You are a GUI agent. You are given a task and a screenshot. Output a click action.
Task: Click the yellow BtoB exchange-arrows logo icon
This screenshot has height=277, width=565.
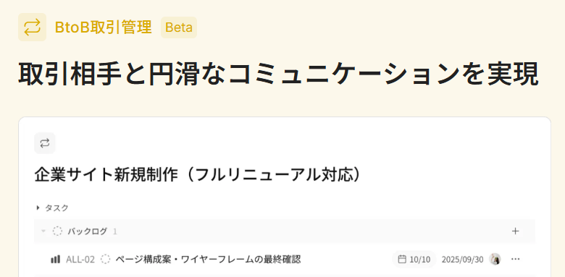(x=32, y=27)
